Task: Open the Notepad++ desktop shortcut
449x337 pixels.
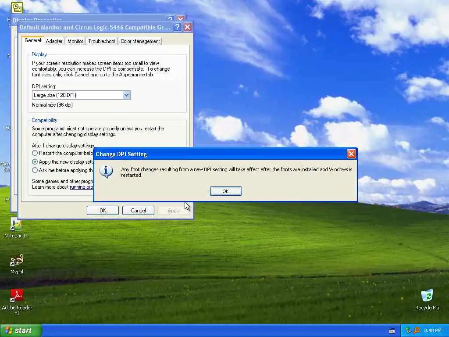Action: [17, 228]
